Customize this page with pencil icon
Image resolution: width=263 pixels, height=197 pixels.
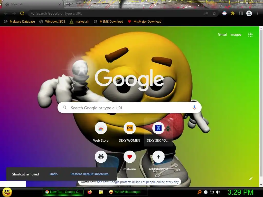click(251, 179)
